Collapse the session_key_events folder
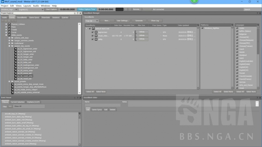Viewport: 262px width, 147px height. [9, 46]
